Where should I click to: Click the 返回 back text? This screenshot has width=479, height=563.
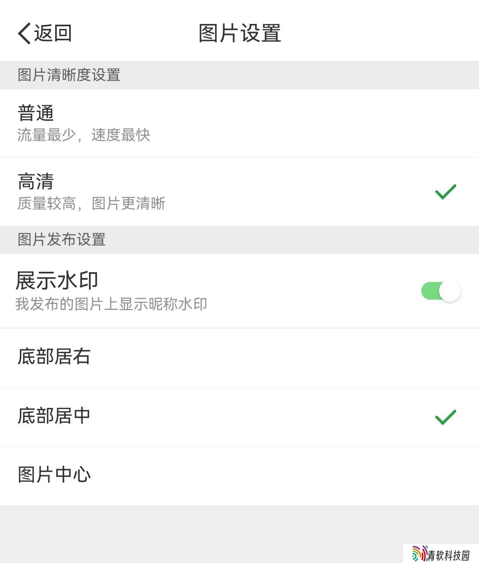[x=53, y=33]
